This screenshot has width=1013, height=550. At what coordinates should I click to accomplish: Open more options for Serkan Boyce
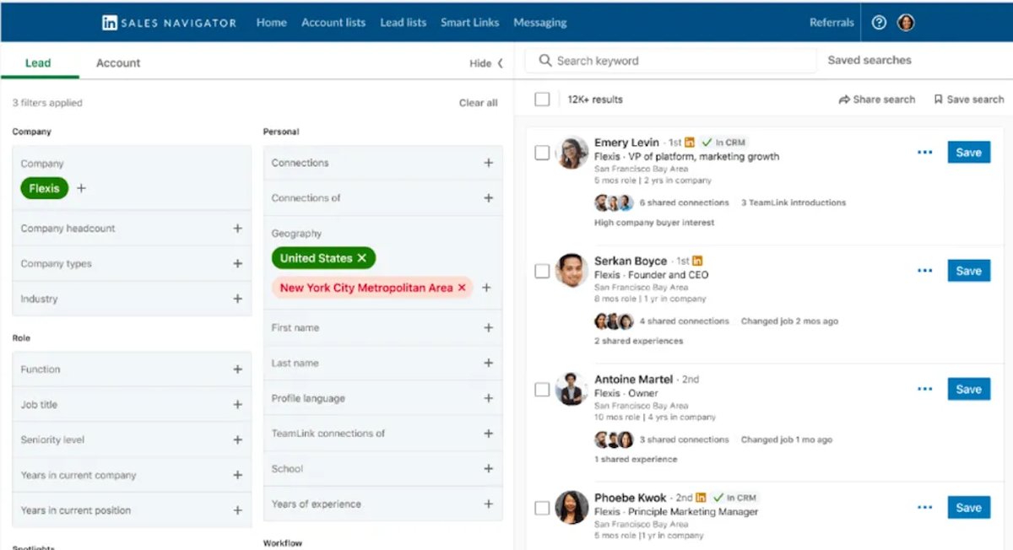pyautogui.click(x=925, y=271)
